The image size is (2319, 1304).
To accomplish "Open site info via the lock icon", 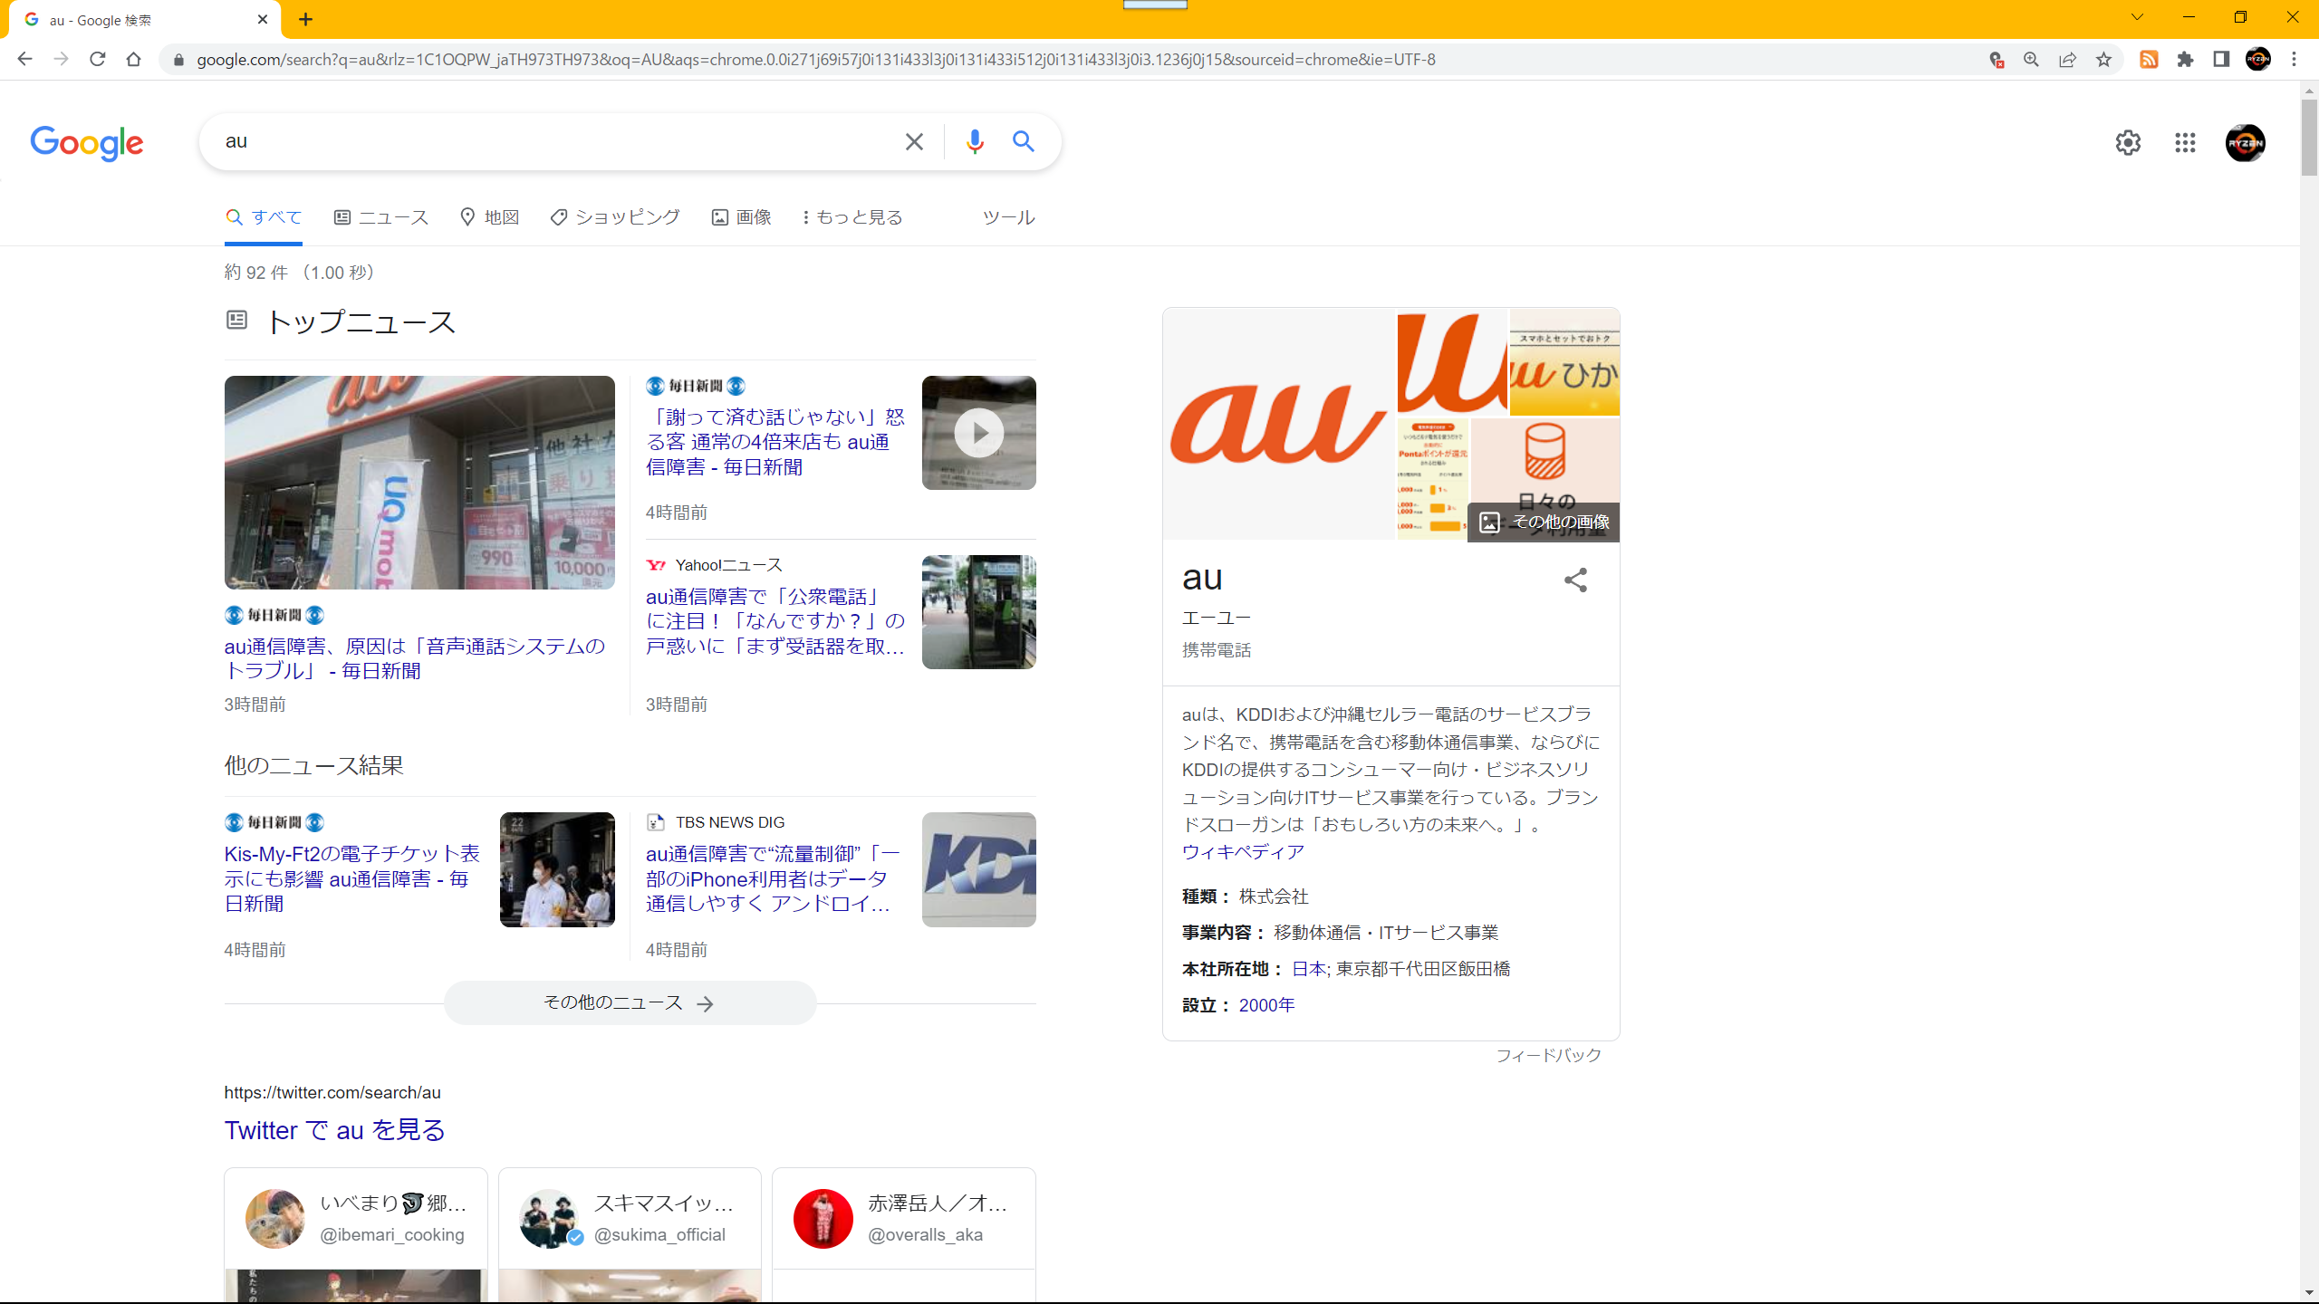I will tap(178, 60).
